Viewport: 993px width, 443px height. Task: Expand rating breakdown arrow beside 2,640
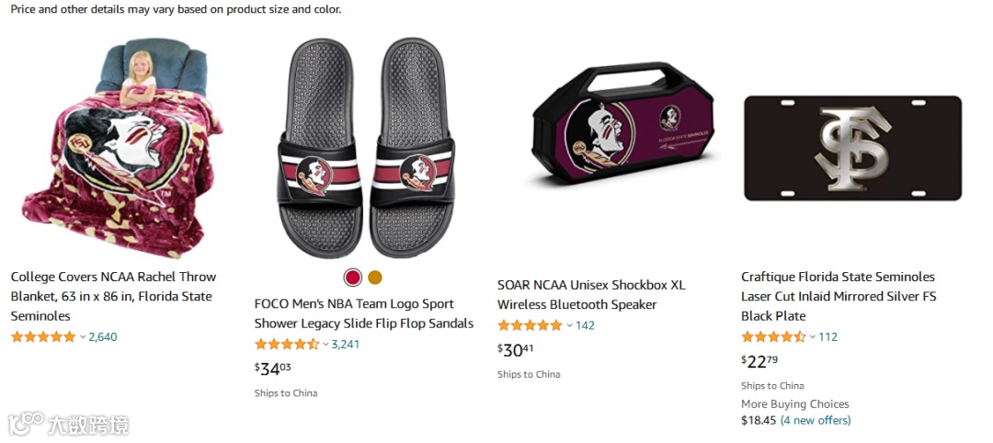(83, 337)
